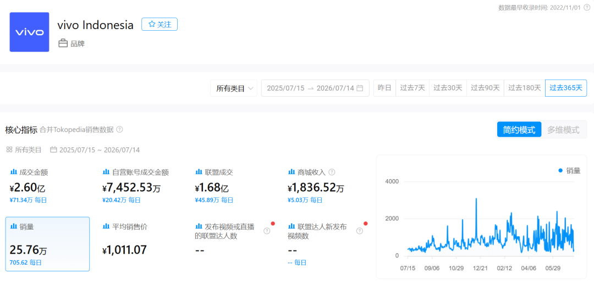Open help icon beside 合并Tokopedia销售数据
594x284 pixels.
coord(119,129)
